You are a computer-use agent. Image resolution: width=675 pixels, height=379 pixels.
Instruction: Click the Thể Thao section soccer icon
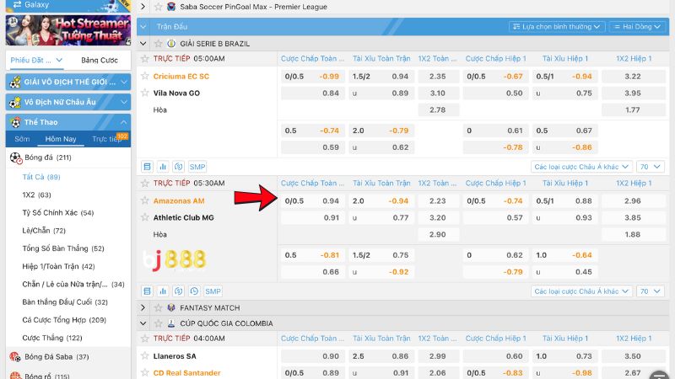(x=15, y=122)
